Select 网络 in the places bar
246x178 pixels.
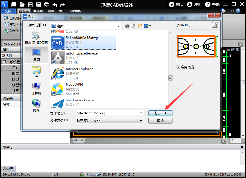pos(36,105)
